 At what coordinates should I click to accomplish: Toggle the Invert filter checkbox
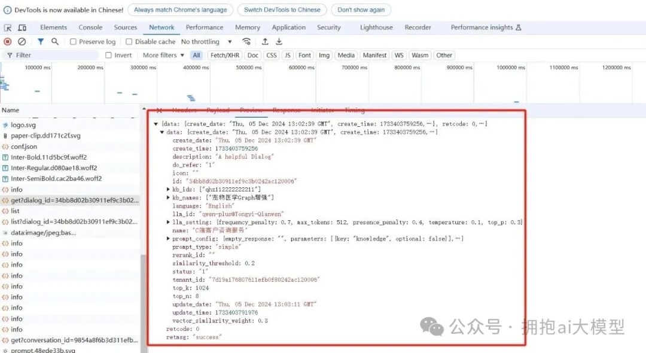[109, 54]
